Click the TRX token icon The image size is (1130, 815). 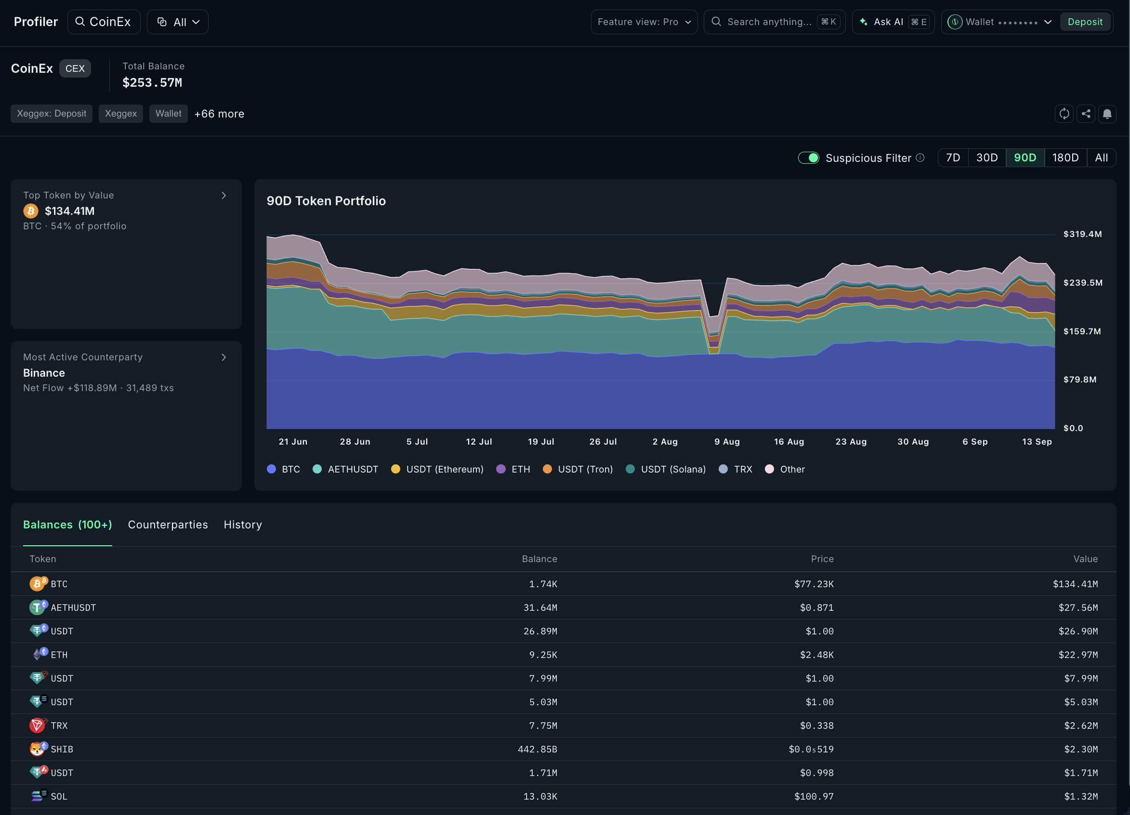click(38, 725)
